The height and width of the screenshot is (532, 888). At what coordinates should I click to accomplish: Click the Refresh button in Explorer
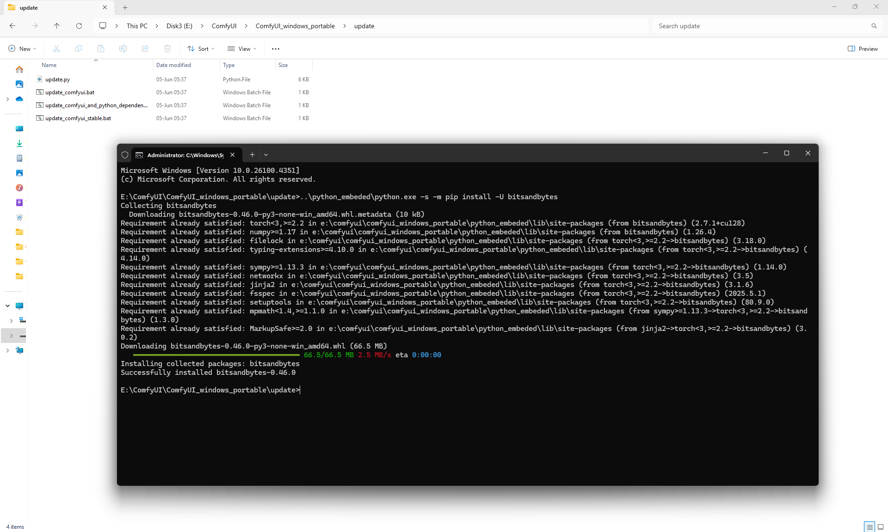click(79, 26)
